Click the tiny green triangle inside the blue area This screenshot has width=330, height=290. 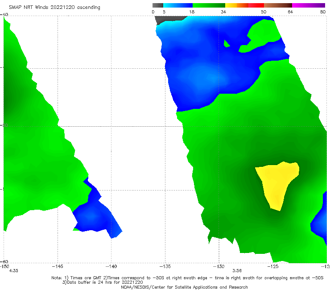point(226,44)
